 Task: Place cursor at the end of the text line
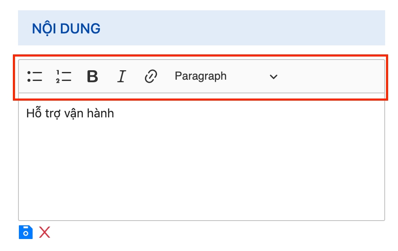tap(115, 114)
